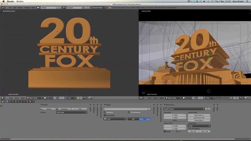
Task: Click the left 3D viewport editor type icon
Action: click(x=3, y=98)
